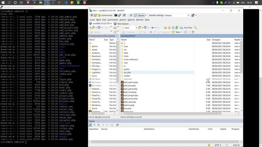Toggle the Queue button in the toolbar
262x147 pixels.
139,16
